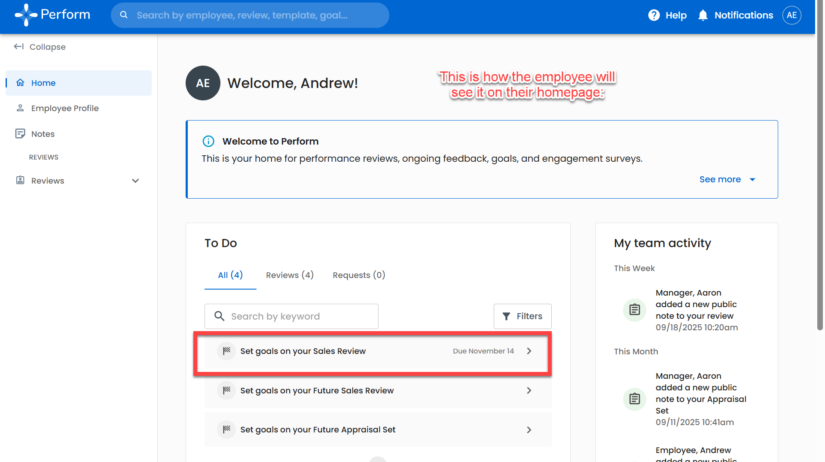Image resolution: width=825 pixels, height=462 pixels.
Task: Click the flag icon for Future Appraisal Set
Action: click(x=226, y=429)
